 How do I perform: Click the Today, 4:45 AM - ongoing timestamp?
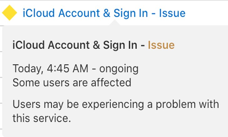click(75, 69)
